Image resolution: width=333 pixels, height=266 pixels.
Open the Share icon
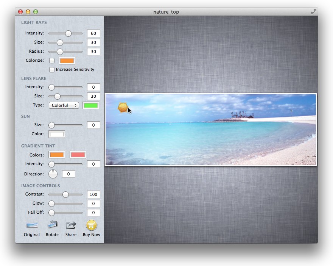pos(71,225)
